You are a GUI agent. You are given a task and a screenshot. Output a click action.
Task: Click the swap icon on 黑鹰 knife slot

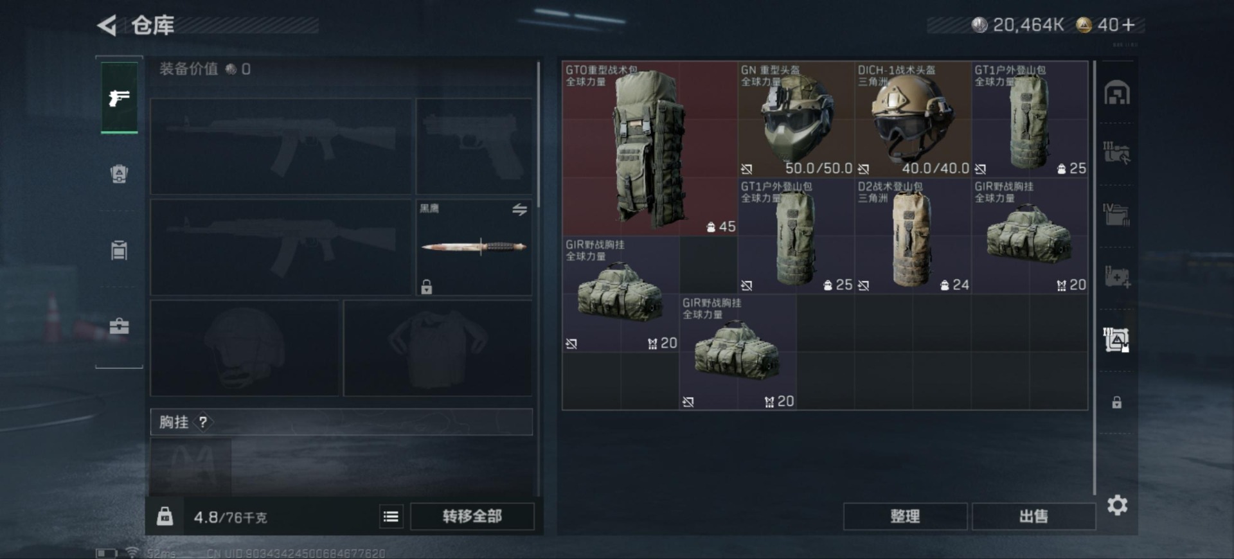pyautogui.click(x=519, y=209)
